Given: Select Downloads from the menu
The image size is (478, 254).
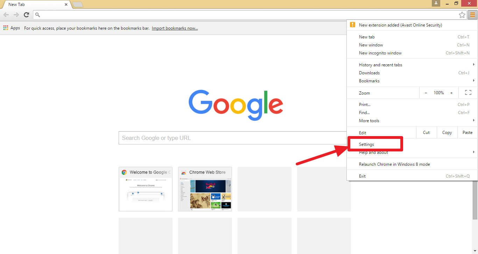Looking at the screenshot, I should (x=369, y=73).
